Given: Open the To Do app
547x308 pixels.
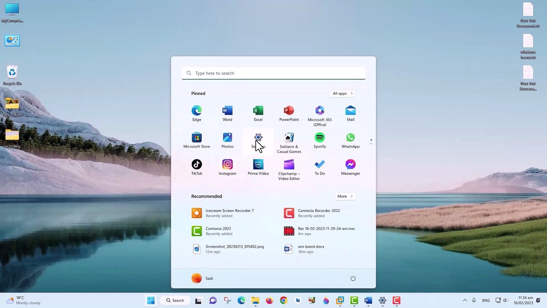Looking at the screenshot, I should (320, 168).
